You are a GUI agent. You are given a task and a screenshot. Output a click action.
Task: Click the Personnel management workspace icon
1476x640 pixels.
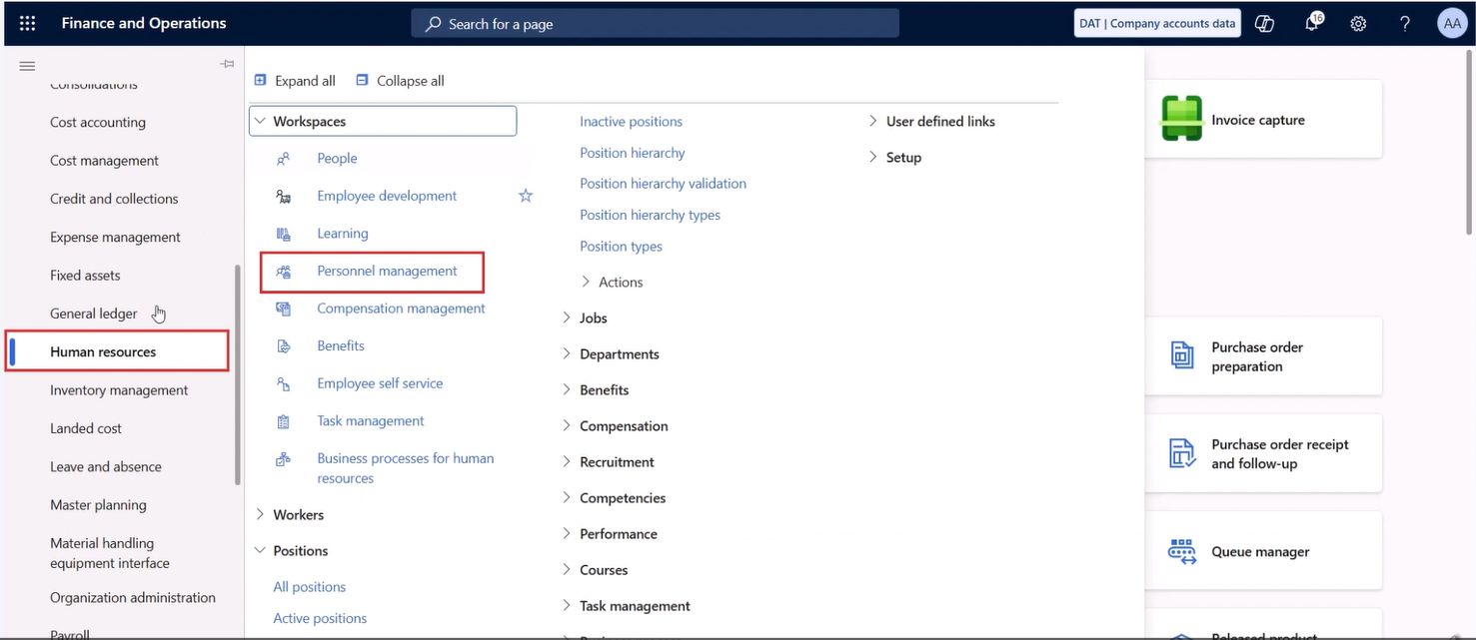pyautogui.click(x=283, y=271)
